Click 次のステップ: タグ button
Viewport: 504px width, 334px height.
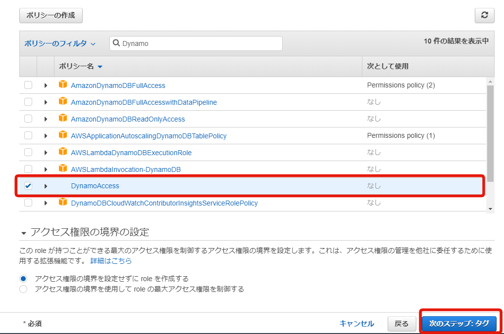(x=459, y=324)
